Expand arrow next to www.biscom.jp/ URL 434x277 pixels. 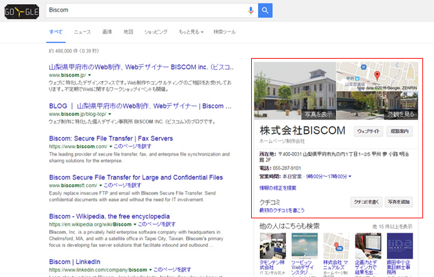(x=89, y=75)
